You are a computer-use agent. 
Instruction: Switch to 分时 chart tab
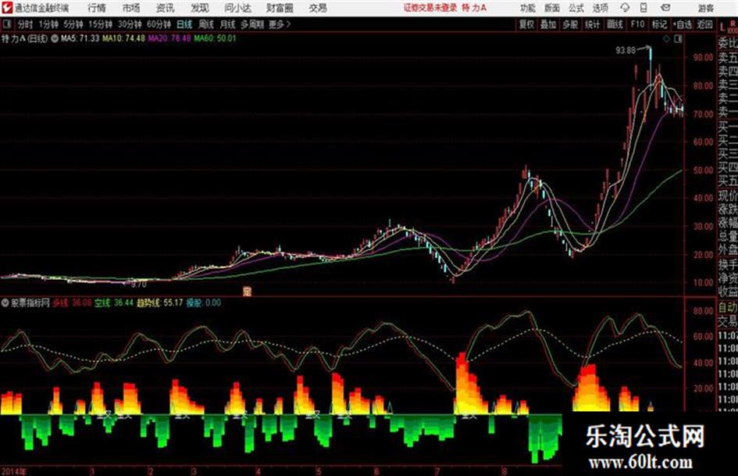26,24
